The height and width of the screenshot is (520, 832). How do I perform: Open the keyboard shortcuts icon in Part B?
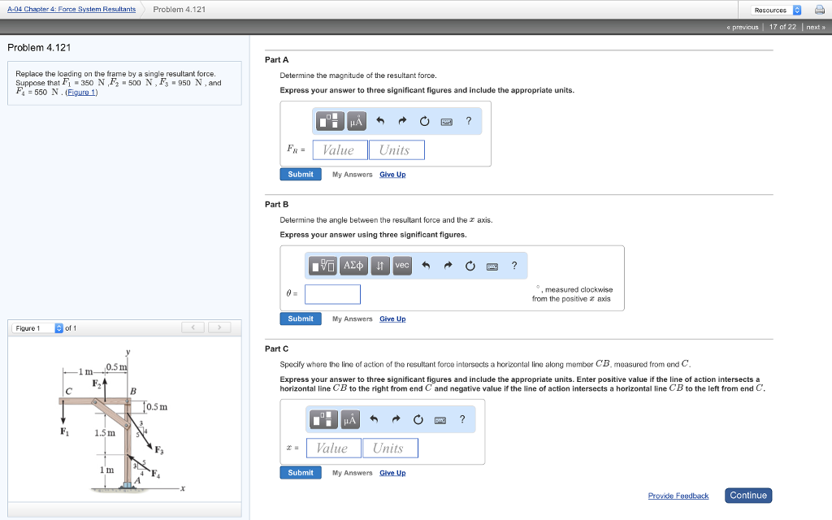492,265
